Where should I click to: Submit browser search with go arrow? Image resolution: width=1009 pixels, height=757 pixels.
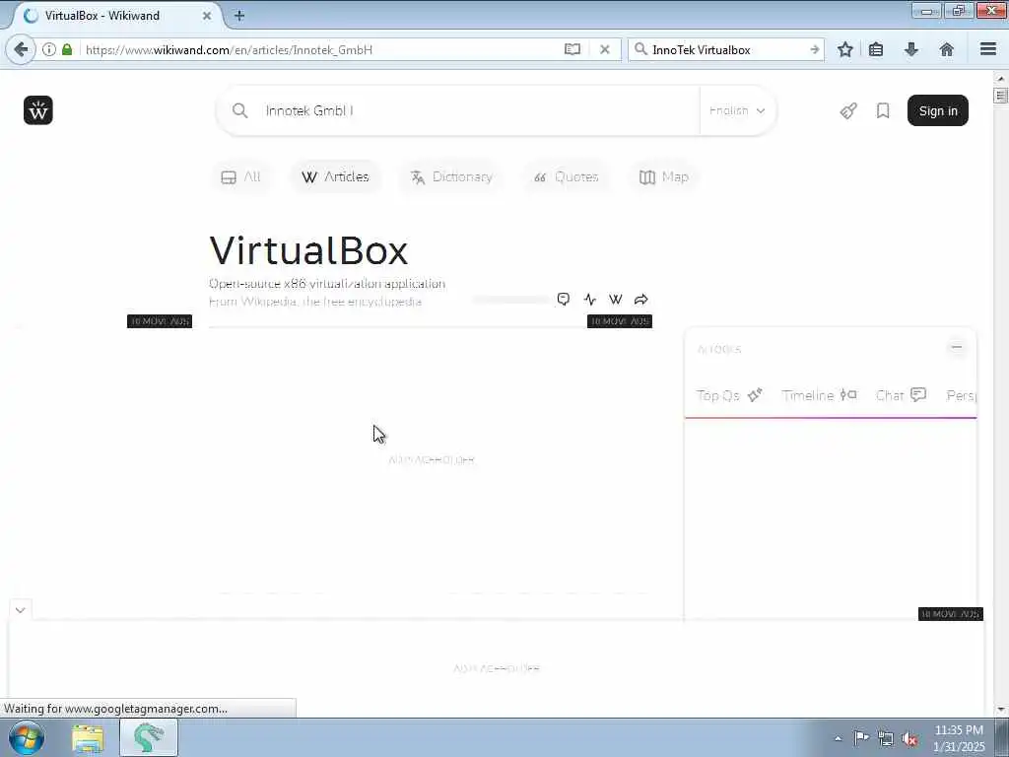pos(815,49)
